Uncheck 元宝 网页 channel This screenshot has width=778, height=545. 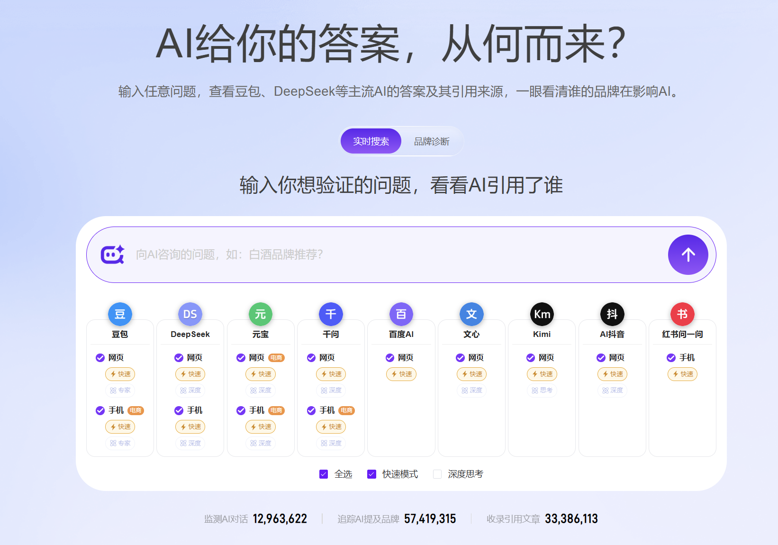click(x=241, y=358)
